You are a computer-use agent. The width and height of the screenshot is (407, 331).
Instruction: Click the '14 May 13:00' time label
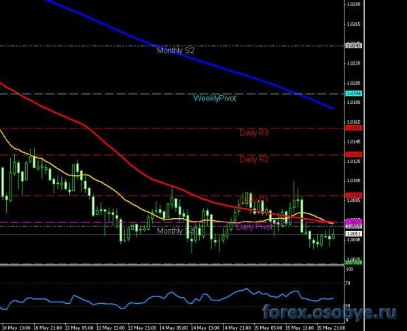click(x=205, y=328)
